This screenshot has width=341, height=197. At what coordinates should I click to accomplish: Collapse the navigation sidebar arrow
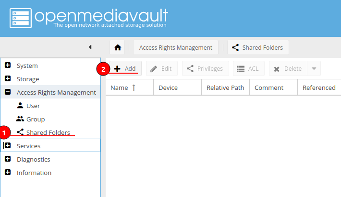point(90,47)
